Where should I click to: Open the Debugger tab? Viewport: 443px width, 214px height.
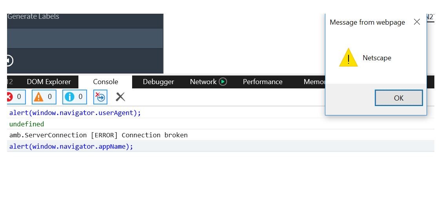tap(158, 82)
